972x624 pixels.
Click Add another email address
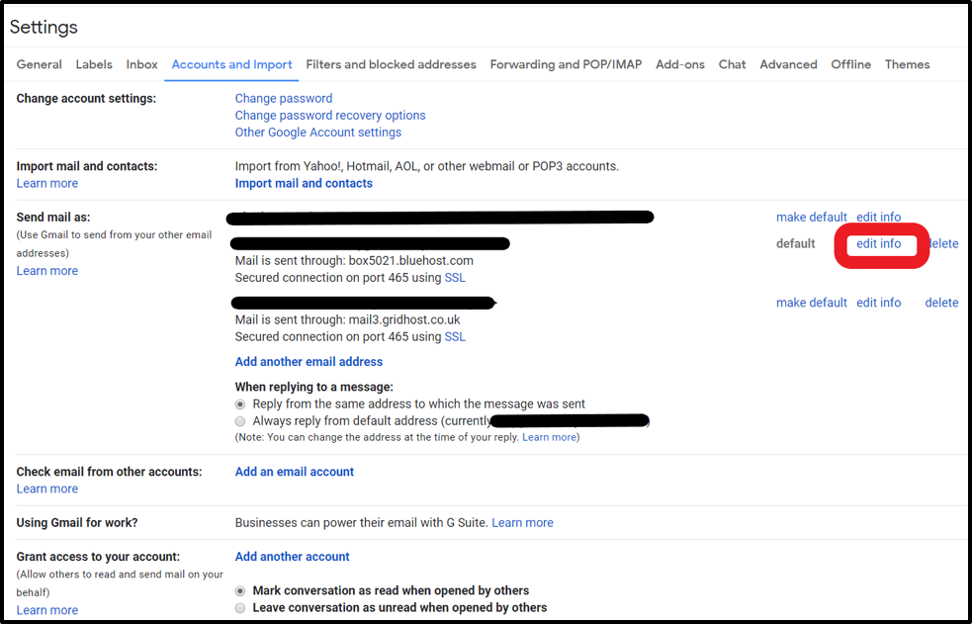click(x=309, y=361)
